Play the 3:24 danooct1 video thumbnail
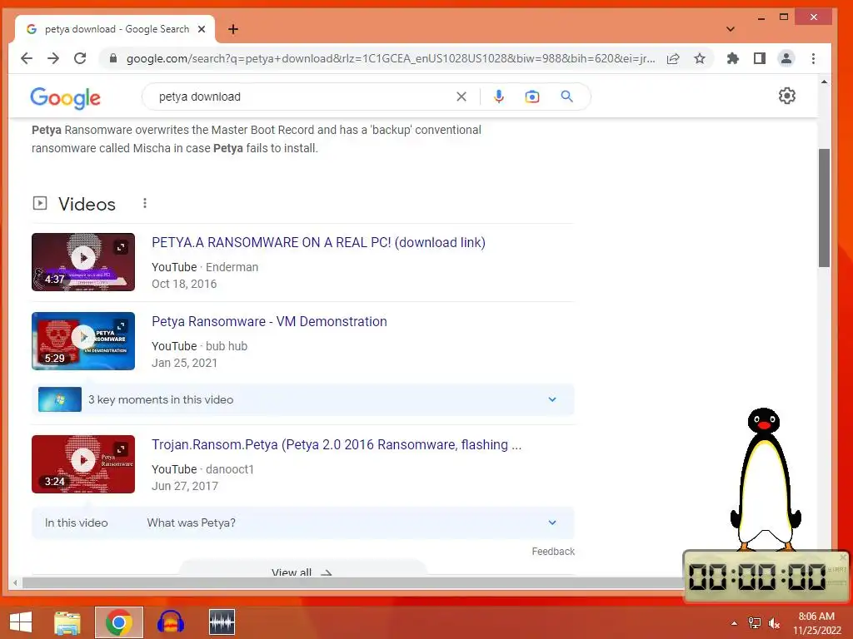This screenshot has height=639, width=853. (83, 464)
